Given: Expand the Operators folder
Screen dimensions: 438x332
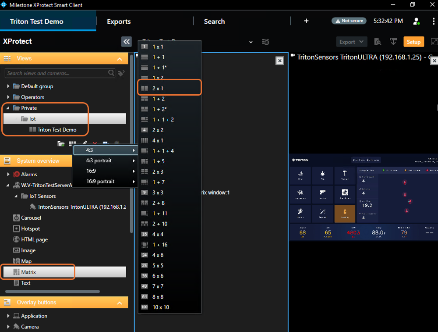Looking at the screenshot, I should tap(8, 97).
